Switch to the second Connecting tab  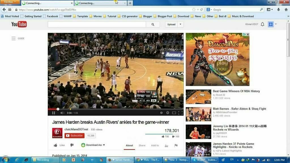[101, 3]
